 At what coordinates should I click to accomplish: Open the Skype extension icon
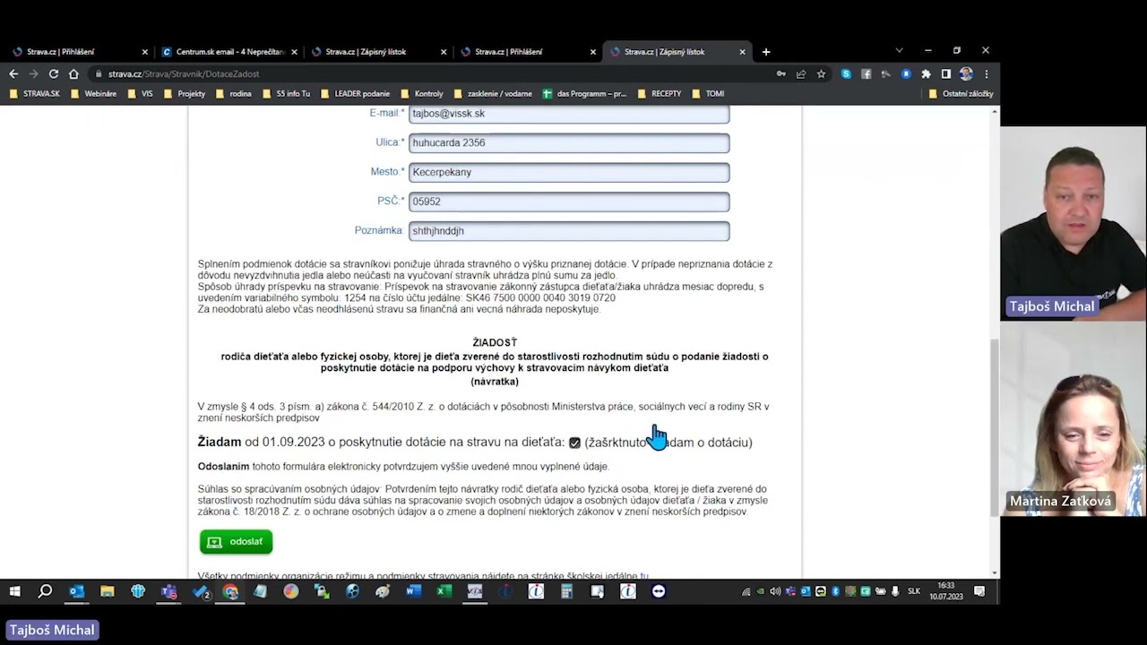coord(846,74)
